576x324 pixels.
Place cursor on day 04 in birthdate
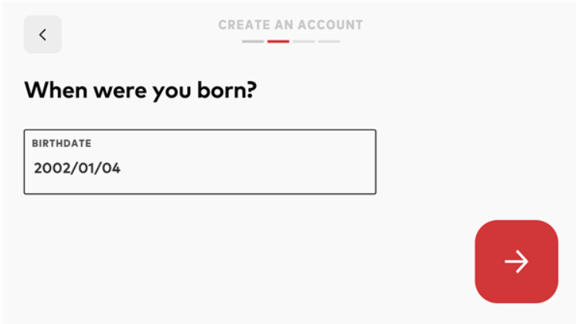coord(110,168)
